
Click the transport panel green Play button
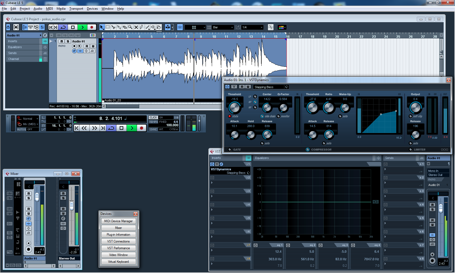[132, 128]
